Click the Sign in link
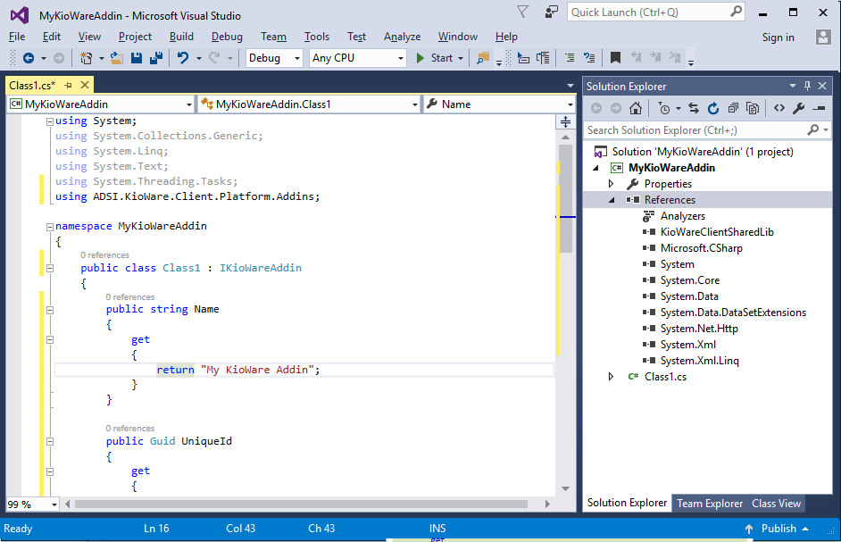841x542 pixels. click(x=778, y=37)
